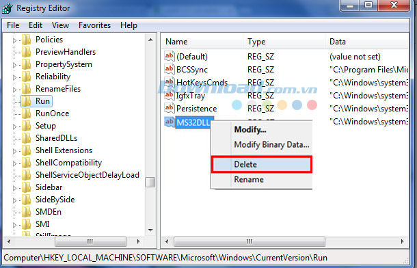The width and height of the screenshot is (417, 268).
Task: Select the ShellServiceObjectDelayLoad tree entry
Action: pyautogui.click(x=88, y=175)
